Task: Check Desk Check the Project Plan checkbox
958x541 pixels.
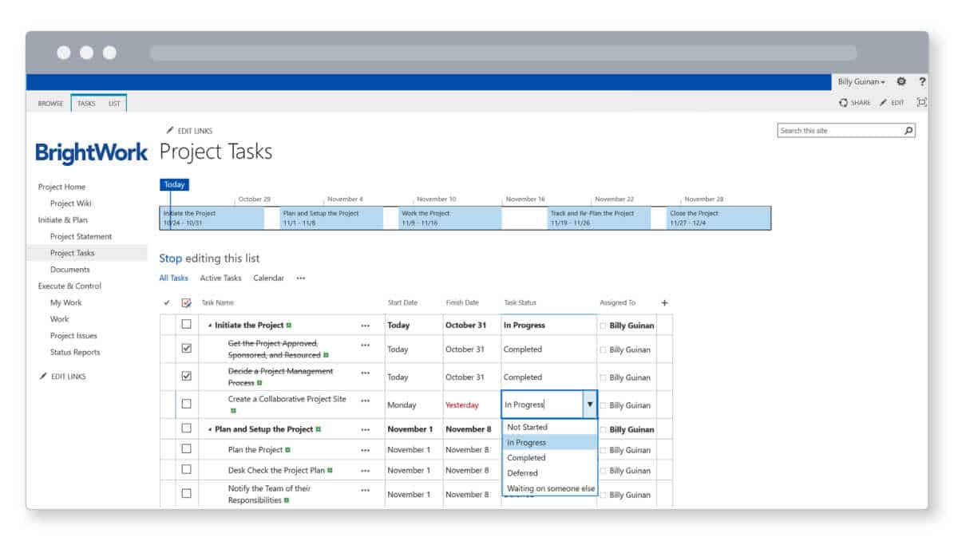Action: (x=186, y=470)
